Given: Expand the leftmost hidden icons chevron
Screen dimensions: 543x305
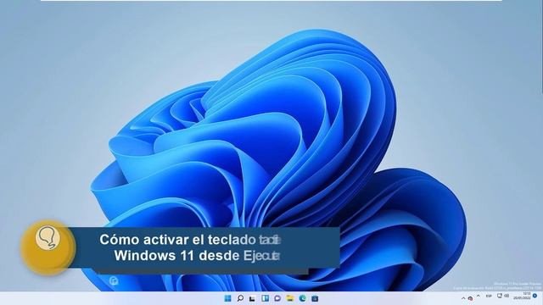Looking at the screenshot, I should tap(463, 298).
